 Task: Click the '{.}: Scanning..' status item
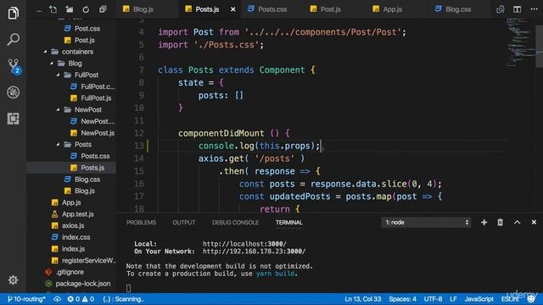(x=123, y=299)
